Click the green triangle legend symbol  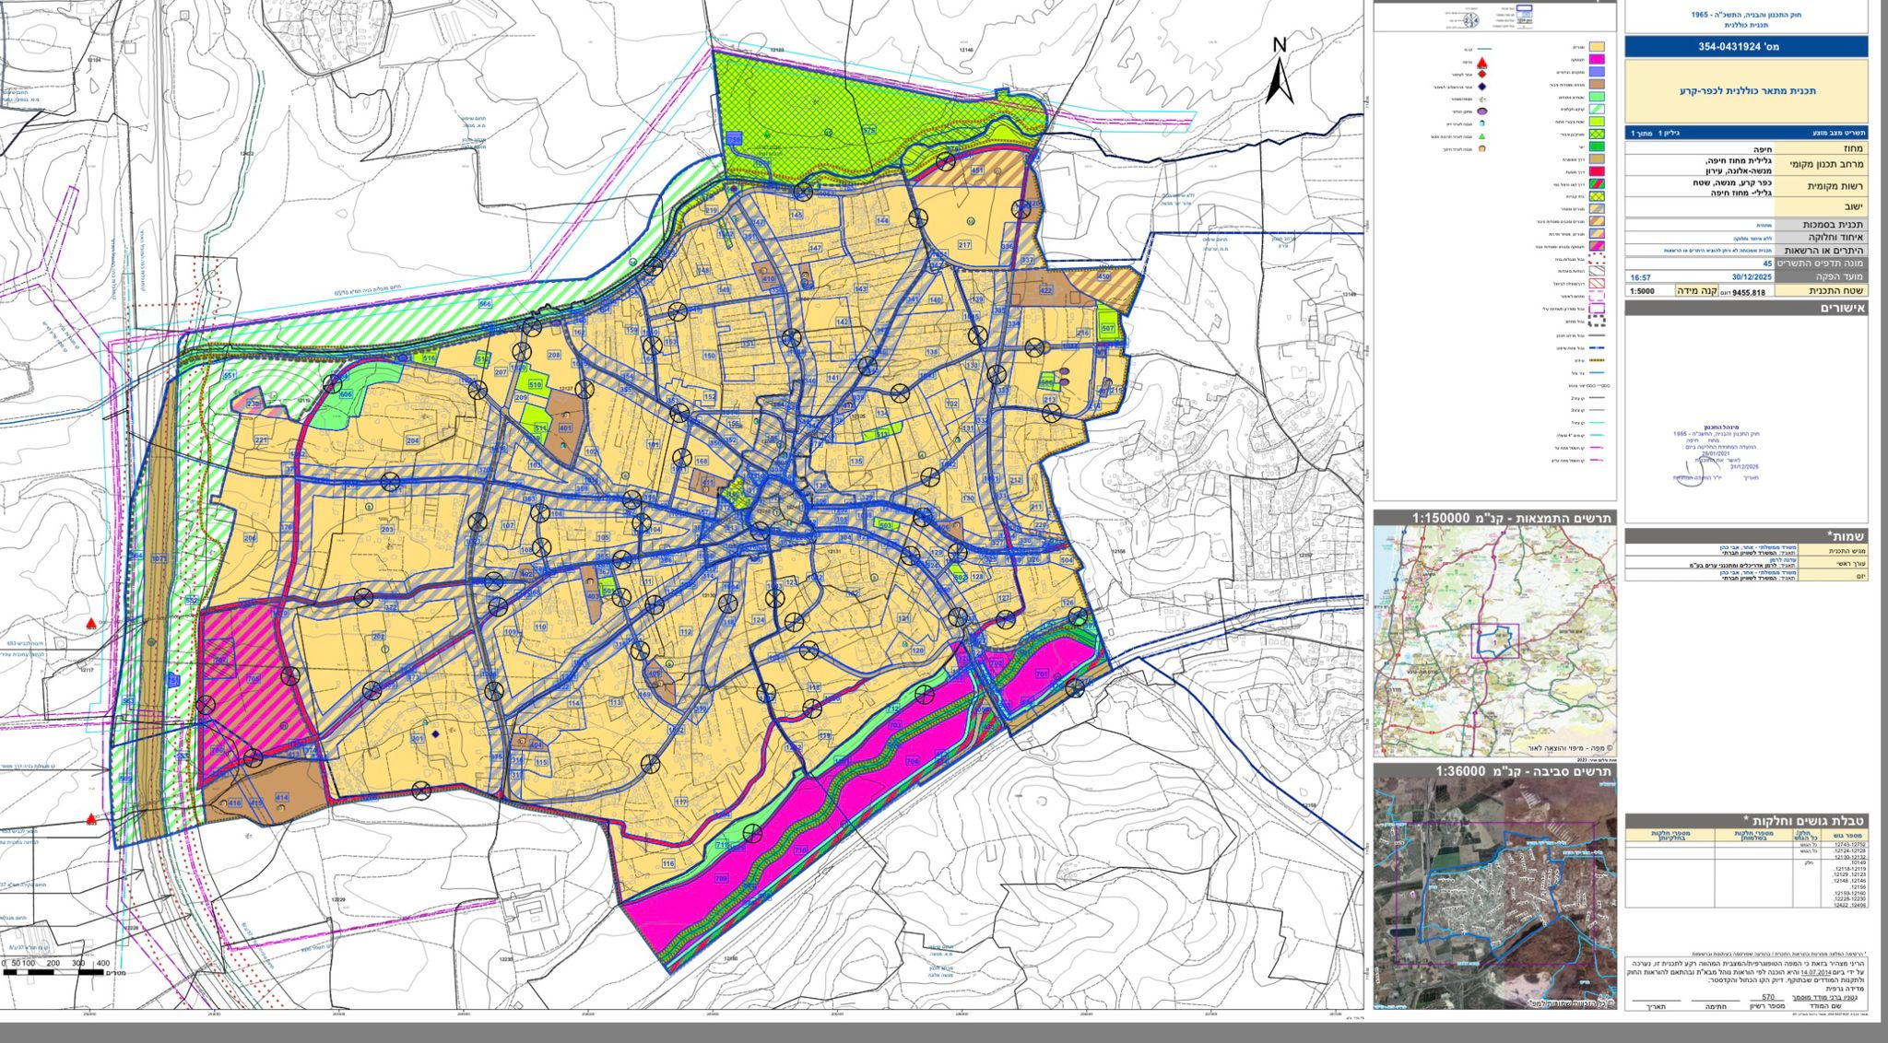coord(1481,136)
